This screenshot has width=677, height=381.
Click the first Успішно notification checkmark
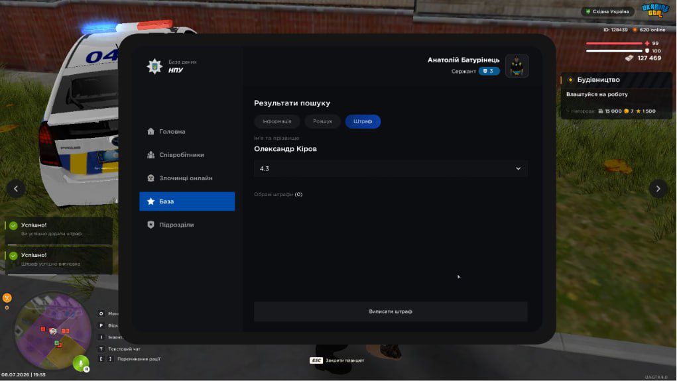click(x=13, y=226)
